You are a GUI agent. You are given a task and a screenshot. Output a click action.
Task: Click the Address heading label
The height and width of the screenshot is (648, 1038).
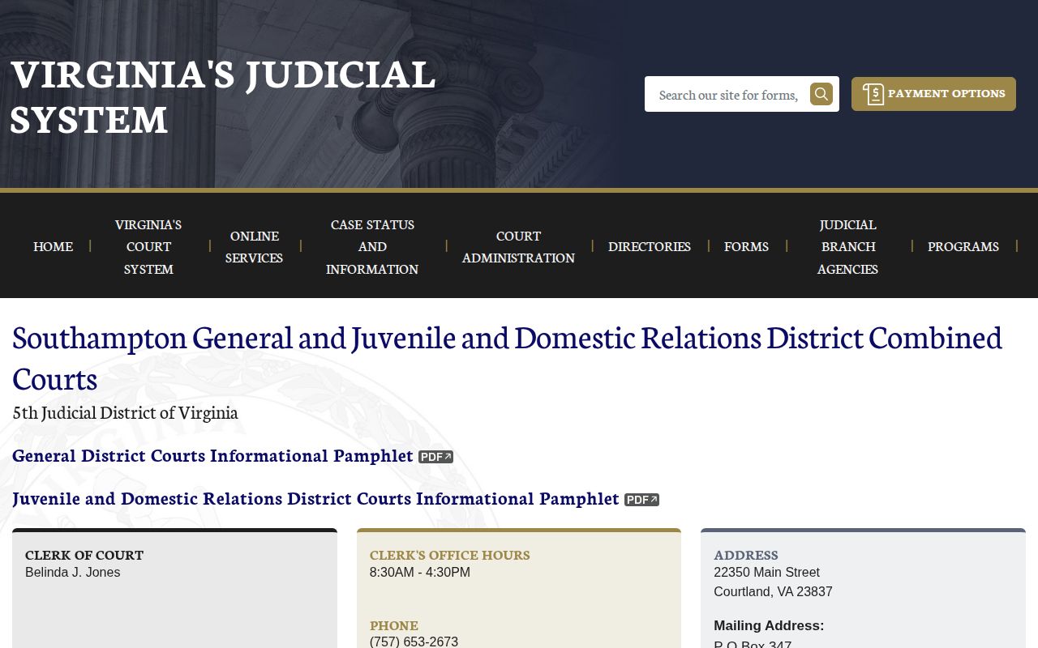click(x=746, y=555)
